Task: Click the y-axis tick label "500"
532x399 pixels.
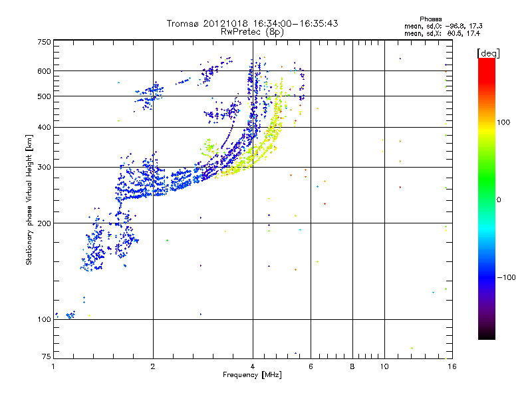Action: click(x=44, y=96)
